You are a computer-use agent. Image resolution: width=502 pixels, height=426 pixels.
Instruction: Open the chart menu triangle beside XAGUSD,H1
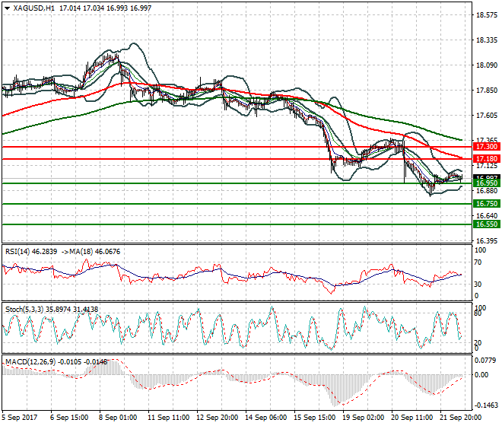click(x=7, y=8)
